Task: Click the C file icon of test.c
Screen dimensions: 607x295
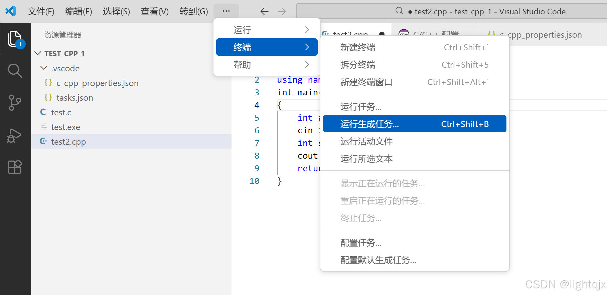Action: pos(43,112)
